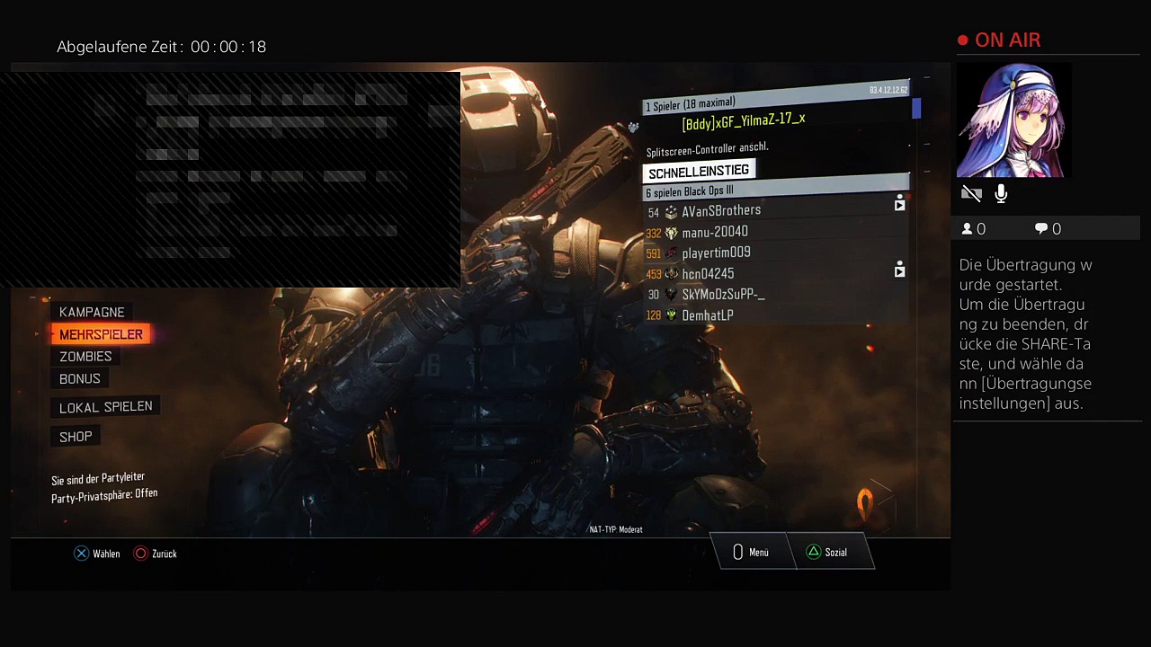The image size is (1151, 647).
Task: Click the microphone icon under the avatar
Action: point(1001,193)
